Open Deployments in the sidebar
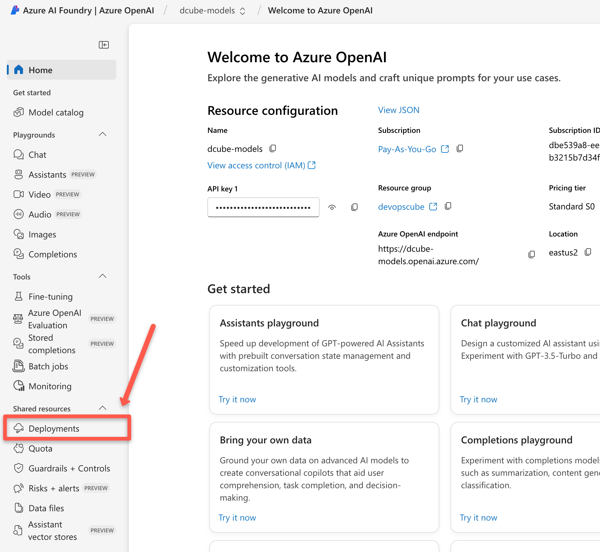Screen dimensions: 600x552 point(54,428)
